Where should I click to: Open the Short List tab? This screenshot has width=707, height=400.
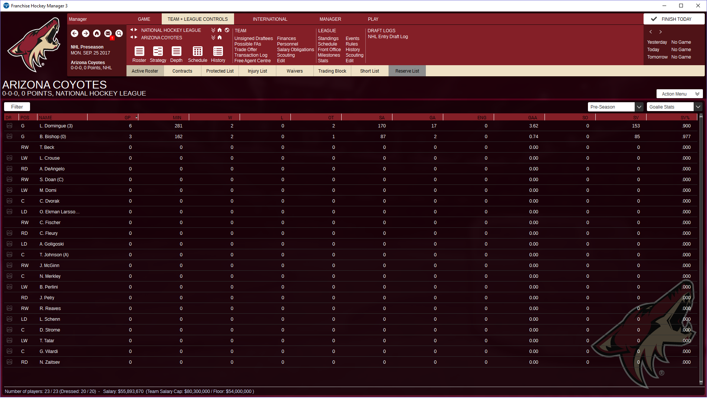point(370,71)
